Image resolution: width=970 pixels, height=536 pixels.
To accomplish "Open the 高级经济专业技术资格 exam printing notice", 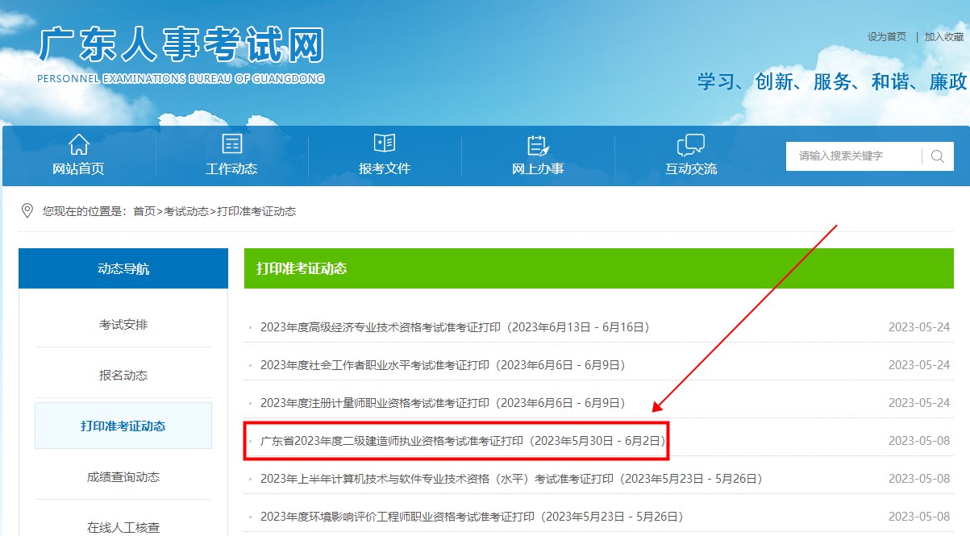I will [x=456, y=326].
